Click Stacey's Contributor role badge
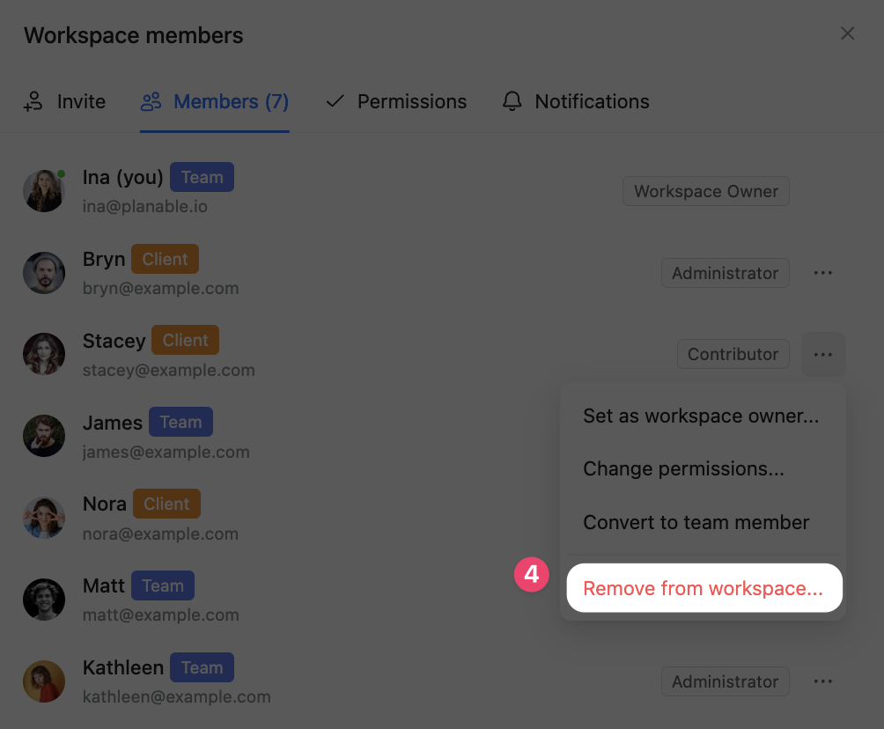Screen dimensions: 884x729 [x=733, y=354]
